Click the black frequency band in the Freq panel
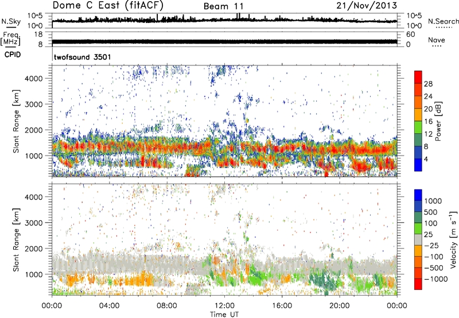Image resolution: width=459 pixels, height=318 pixels. tap(224, 41)
